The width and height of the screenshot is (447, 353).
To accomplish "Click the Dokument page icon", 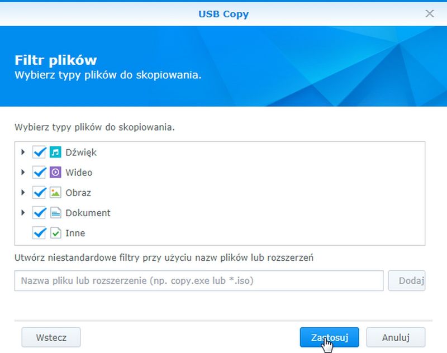I will click(55, 213).
